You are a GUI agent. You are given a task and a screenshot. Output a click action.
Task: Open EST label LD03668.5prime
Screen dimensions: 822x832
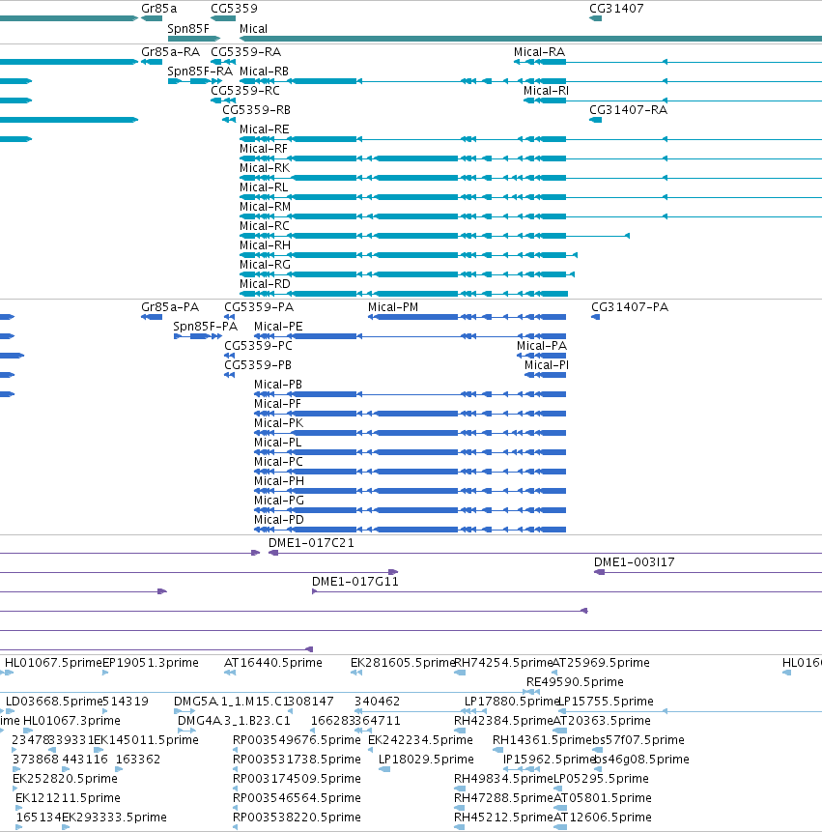point(54,702)
